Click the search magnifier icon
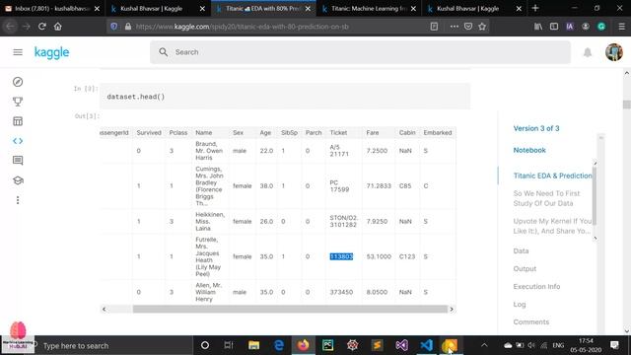 (x=163, y=52)
